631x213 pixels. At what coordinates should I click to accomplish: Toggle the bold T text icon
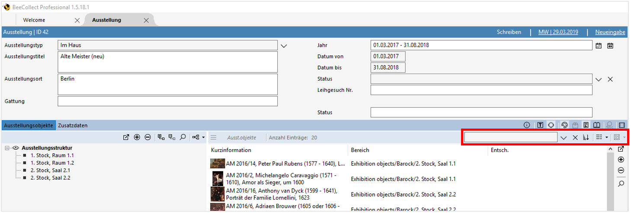[540, 125]
